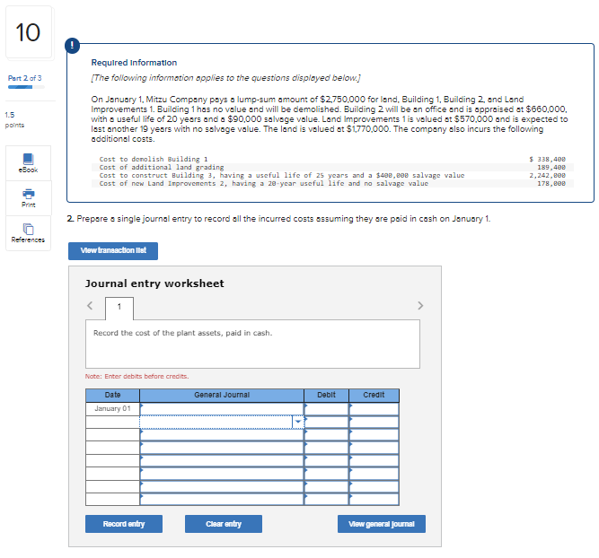The image size is (599, 558).
Task: Click Credit cell in last journal row
Action: (374, 499)
